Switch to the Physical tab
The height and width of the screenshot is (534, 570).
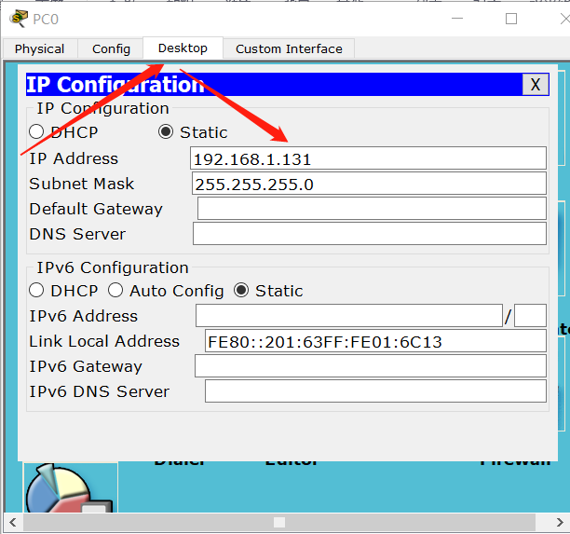pyautogui.click(x=40, y=48)
